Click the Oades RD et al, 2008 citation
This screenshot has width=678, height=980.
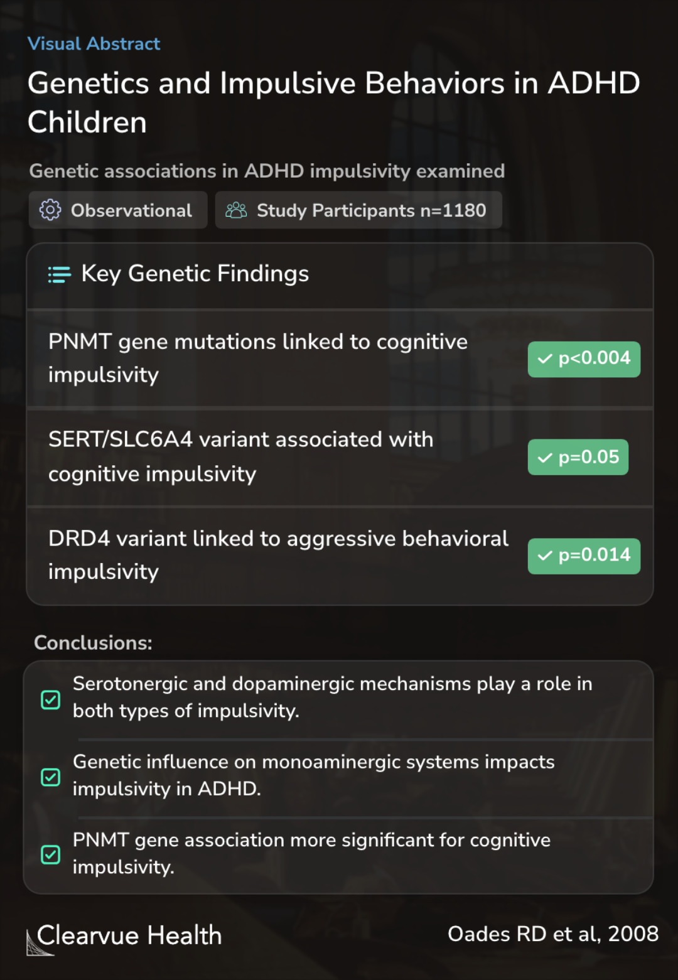click(553, 934)
